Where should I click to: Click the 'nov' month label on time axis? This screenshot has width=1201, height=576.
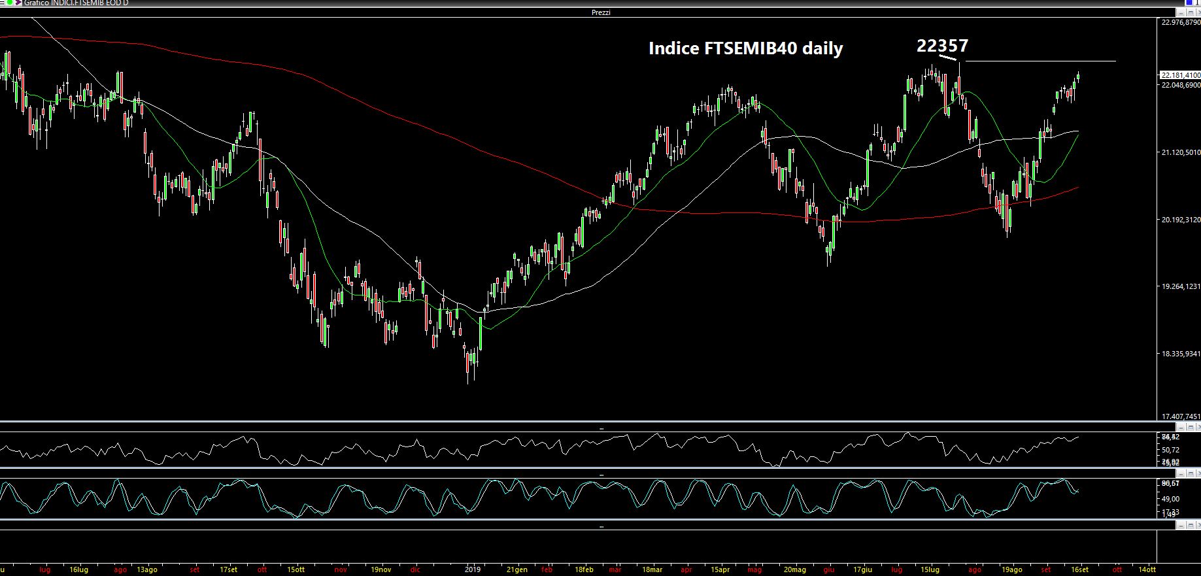341,569
